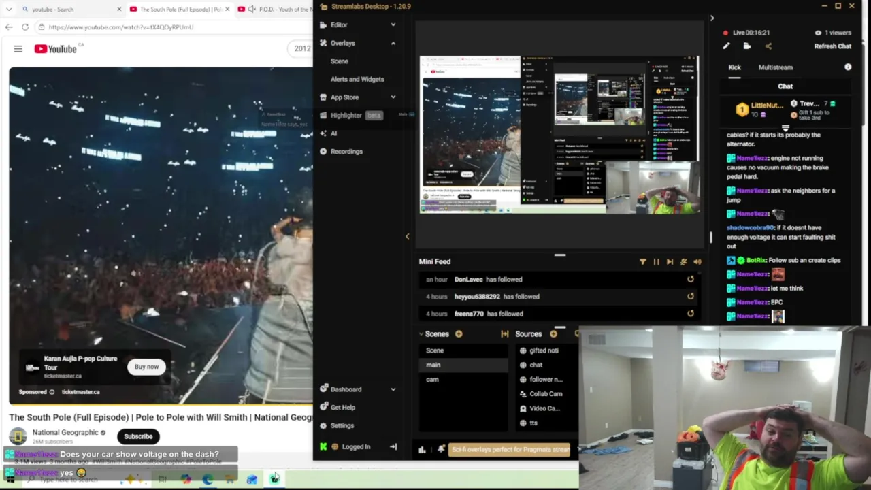Open the Highlighter beta tool
The width and height of the screenshot is (871, 490).
tap(350, 115)
